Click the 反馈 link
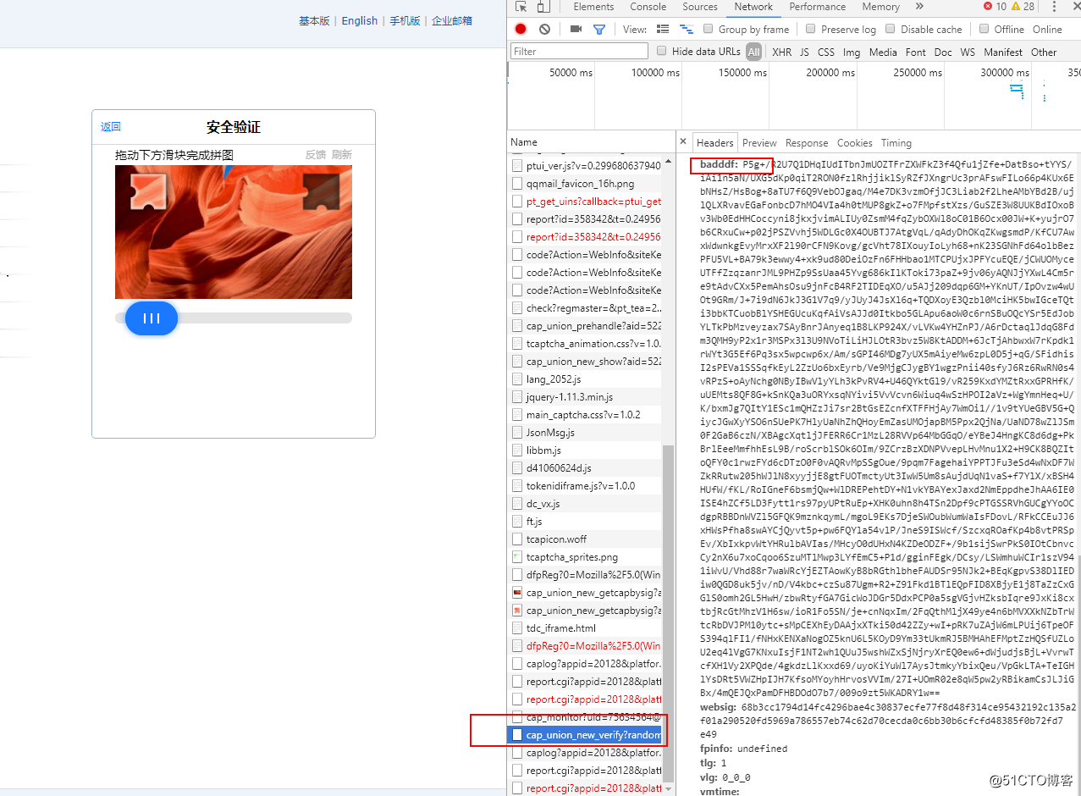The height and width of the screenshot is (796, 1081). coord(316,154)
